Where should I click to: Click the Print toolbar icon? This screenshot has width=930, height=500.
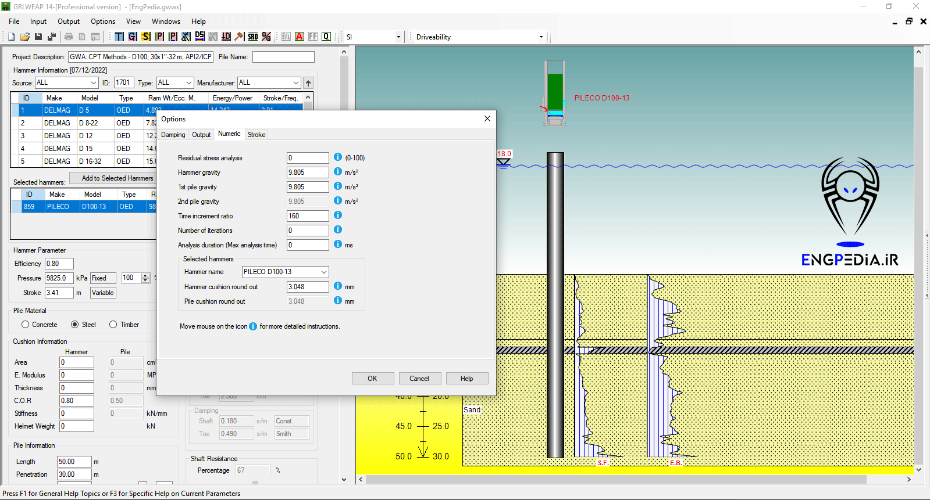(69, 37)
